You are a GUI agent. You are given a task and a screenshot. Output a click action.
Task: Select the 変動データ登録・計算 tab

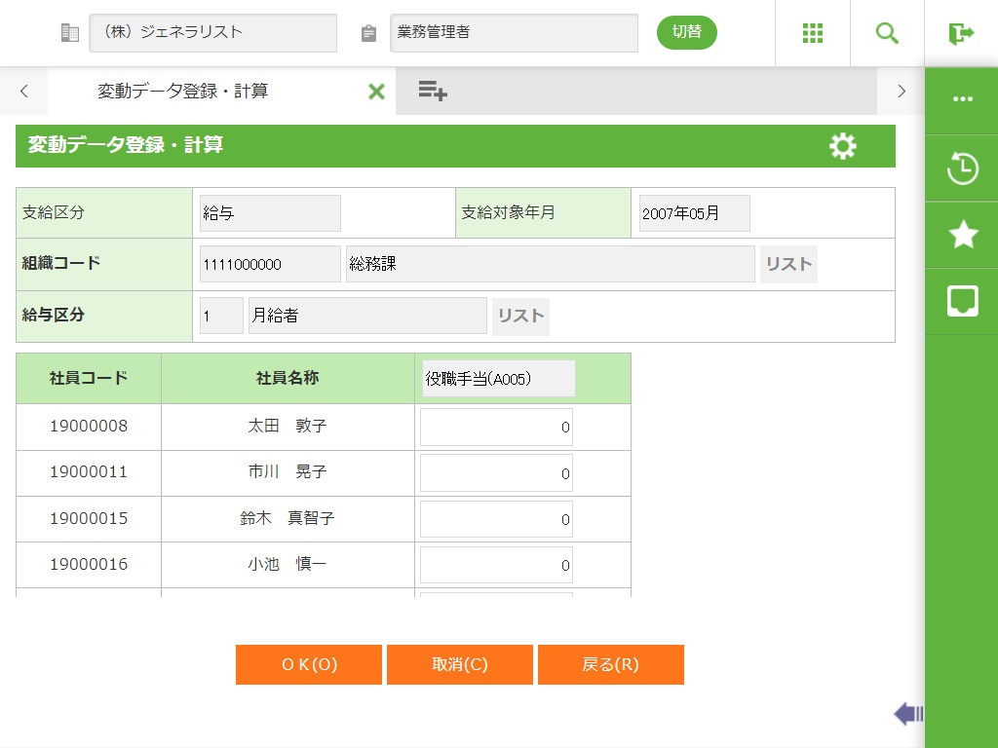183,92
